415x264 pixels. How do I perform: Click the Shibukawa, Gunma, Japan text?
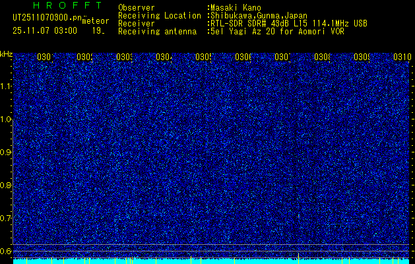point(259,16)
